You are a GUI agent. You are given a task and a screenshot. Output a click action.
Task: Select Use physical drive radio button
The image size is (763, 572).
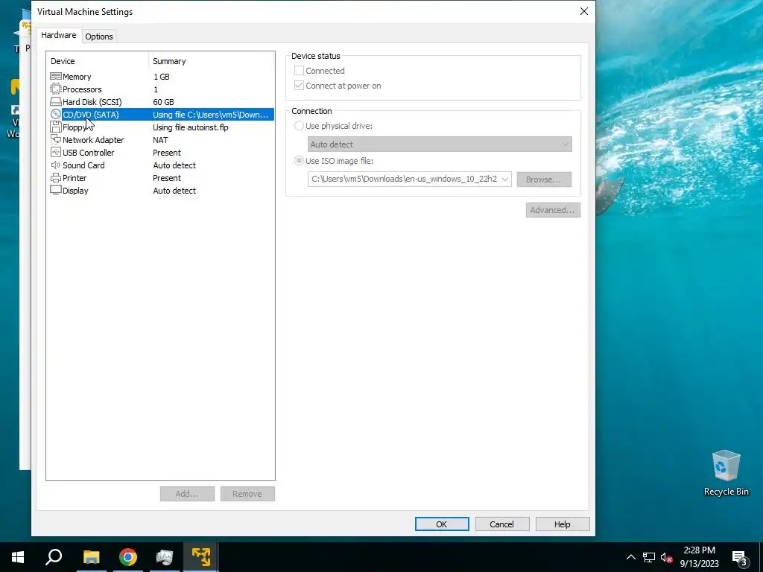(x=299, y=125)
